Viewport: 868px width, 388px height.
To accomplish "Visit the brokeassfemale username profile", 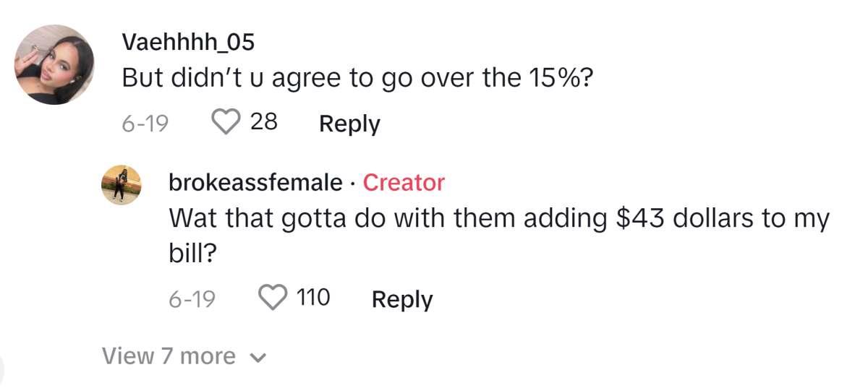I will (x=254, y=182).
